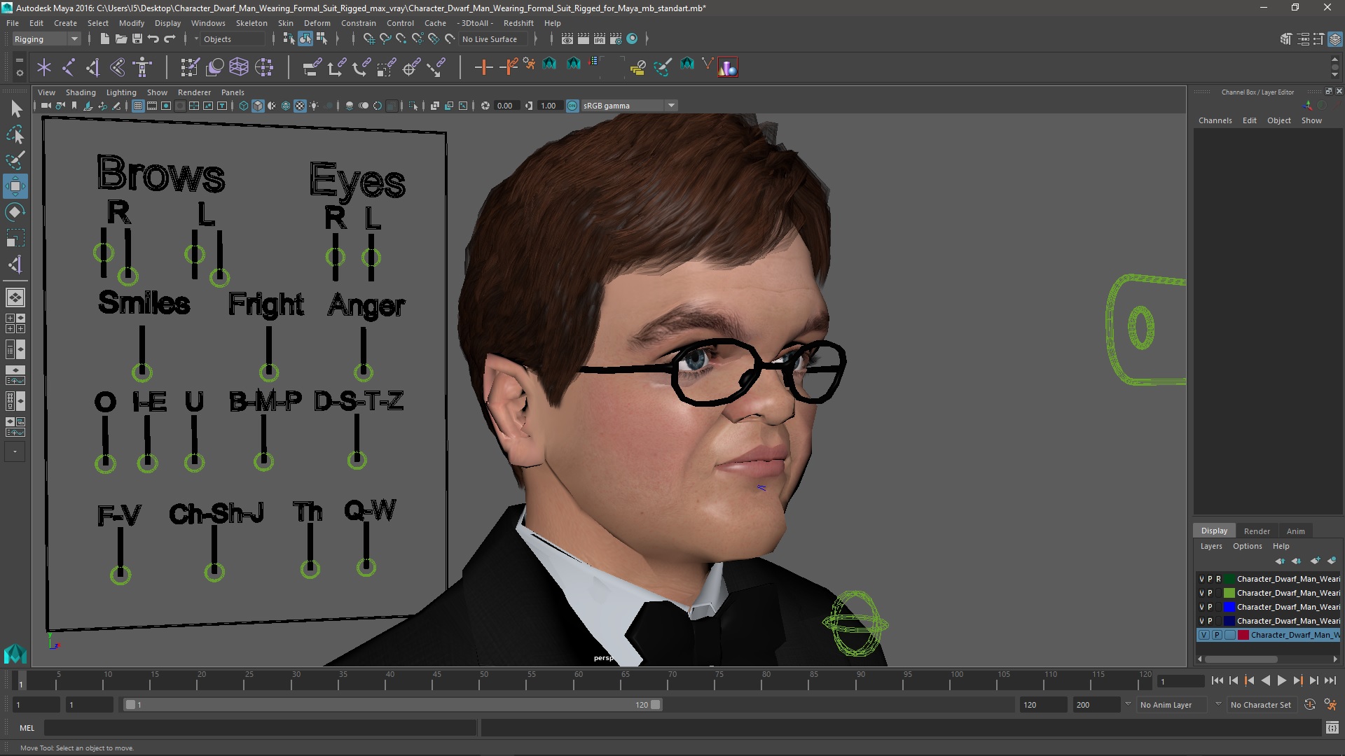Screen dimensions: 1345x756
Task: Click frame 60 on the time slider
Action: click(x=579, y=680)
